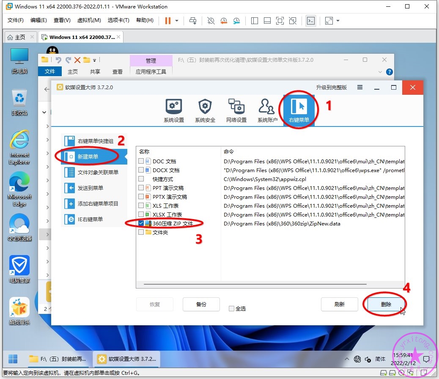This screenshot has width=439, height=379.
Task: Click VMware revert to snapshot icon
Action: (224, 20)
